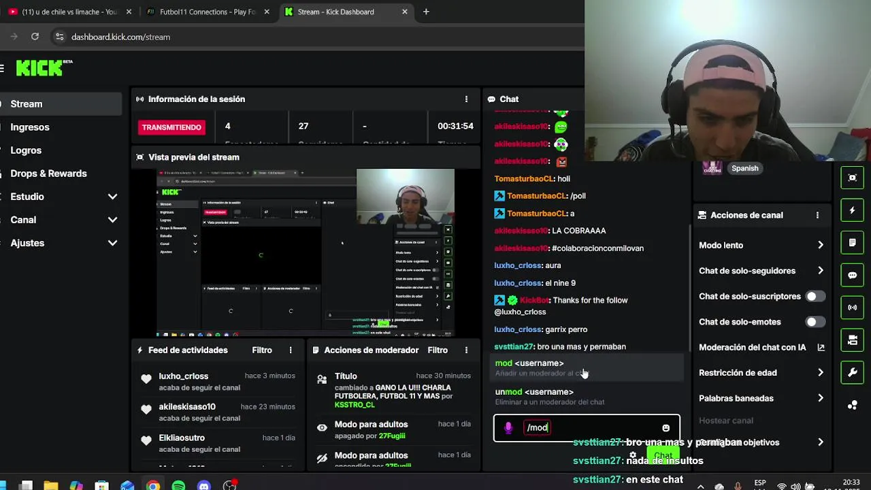The height and width of the screenshot is (490, 871).
Task: Open Acciones de moderador Filtro dropdown
Action: tap(438, 350)
